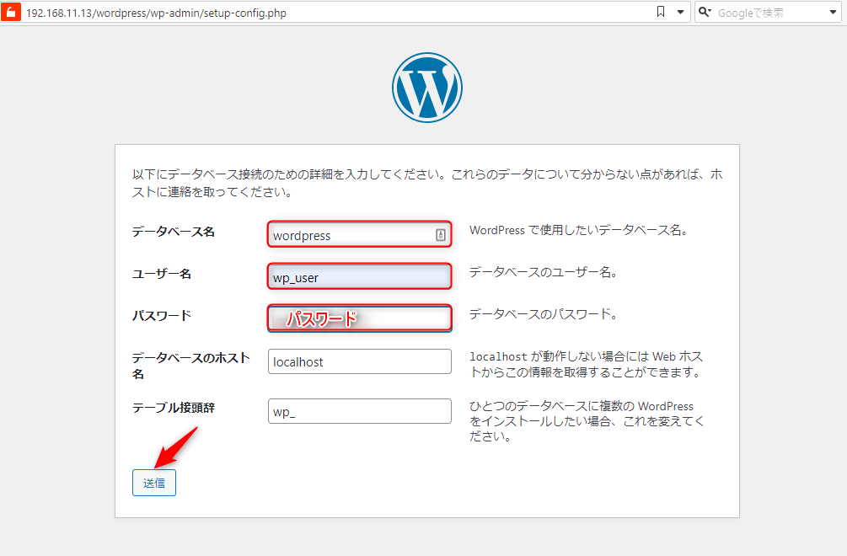Click the ユーザー名 label
Screen dimensions: 847x556
pyautogui.click(x=161, y=274)
